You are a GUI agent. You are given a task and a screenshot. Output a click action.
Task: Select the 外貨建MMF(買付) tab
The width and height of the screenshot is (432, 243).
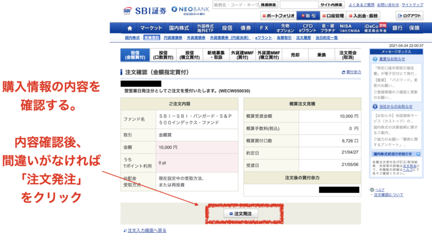click(242, 55)
